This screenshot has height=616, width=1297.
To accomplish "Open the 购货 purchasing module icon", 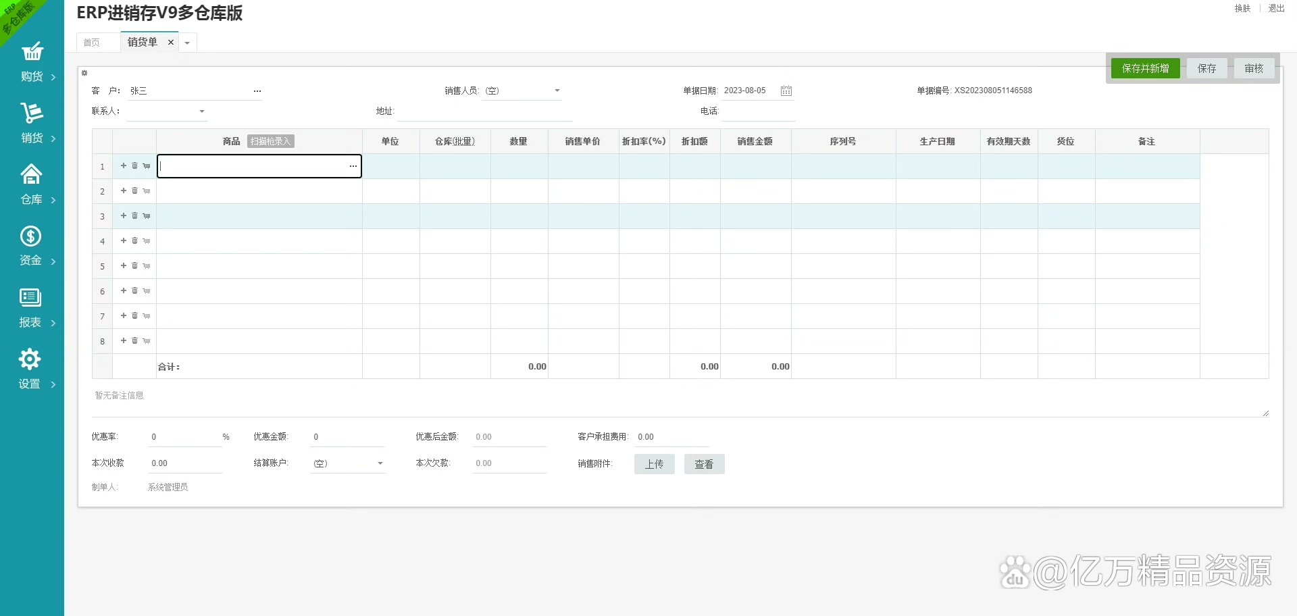I will pos(32,52).
